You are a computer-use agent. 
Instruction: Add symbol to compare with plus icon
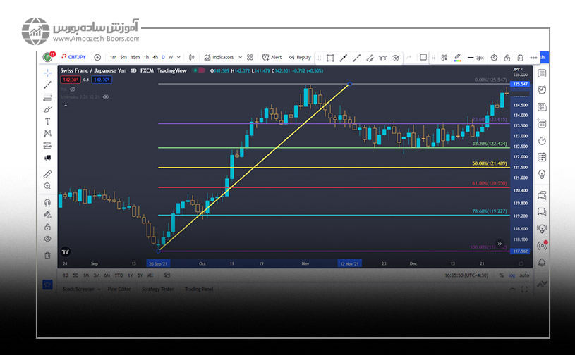[x=97, y=57]
